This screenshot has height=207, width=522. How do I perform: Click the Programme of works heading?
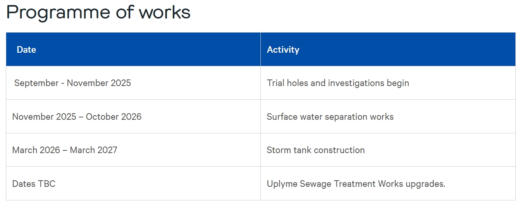(98, 12)
